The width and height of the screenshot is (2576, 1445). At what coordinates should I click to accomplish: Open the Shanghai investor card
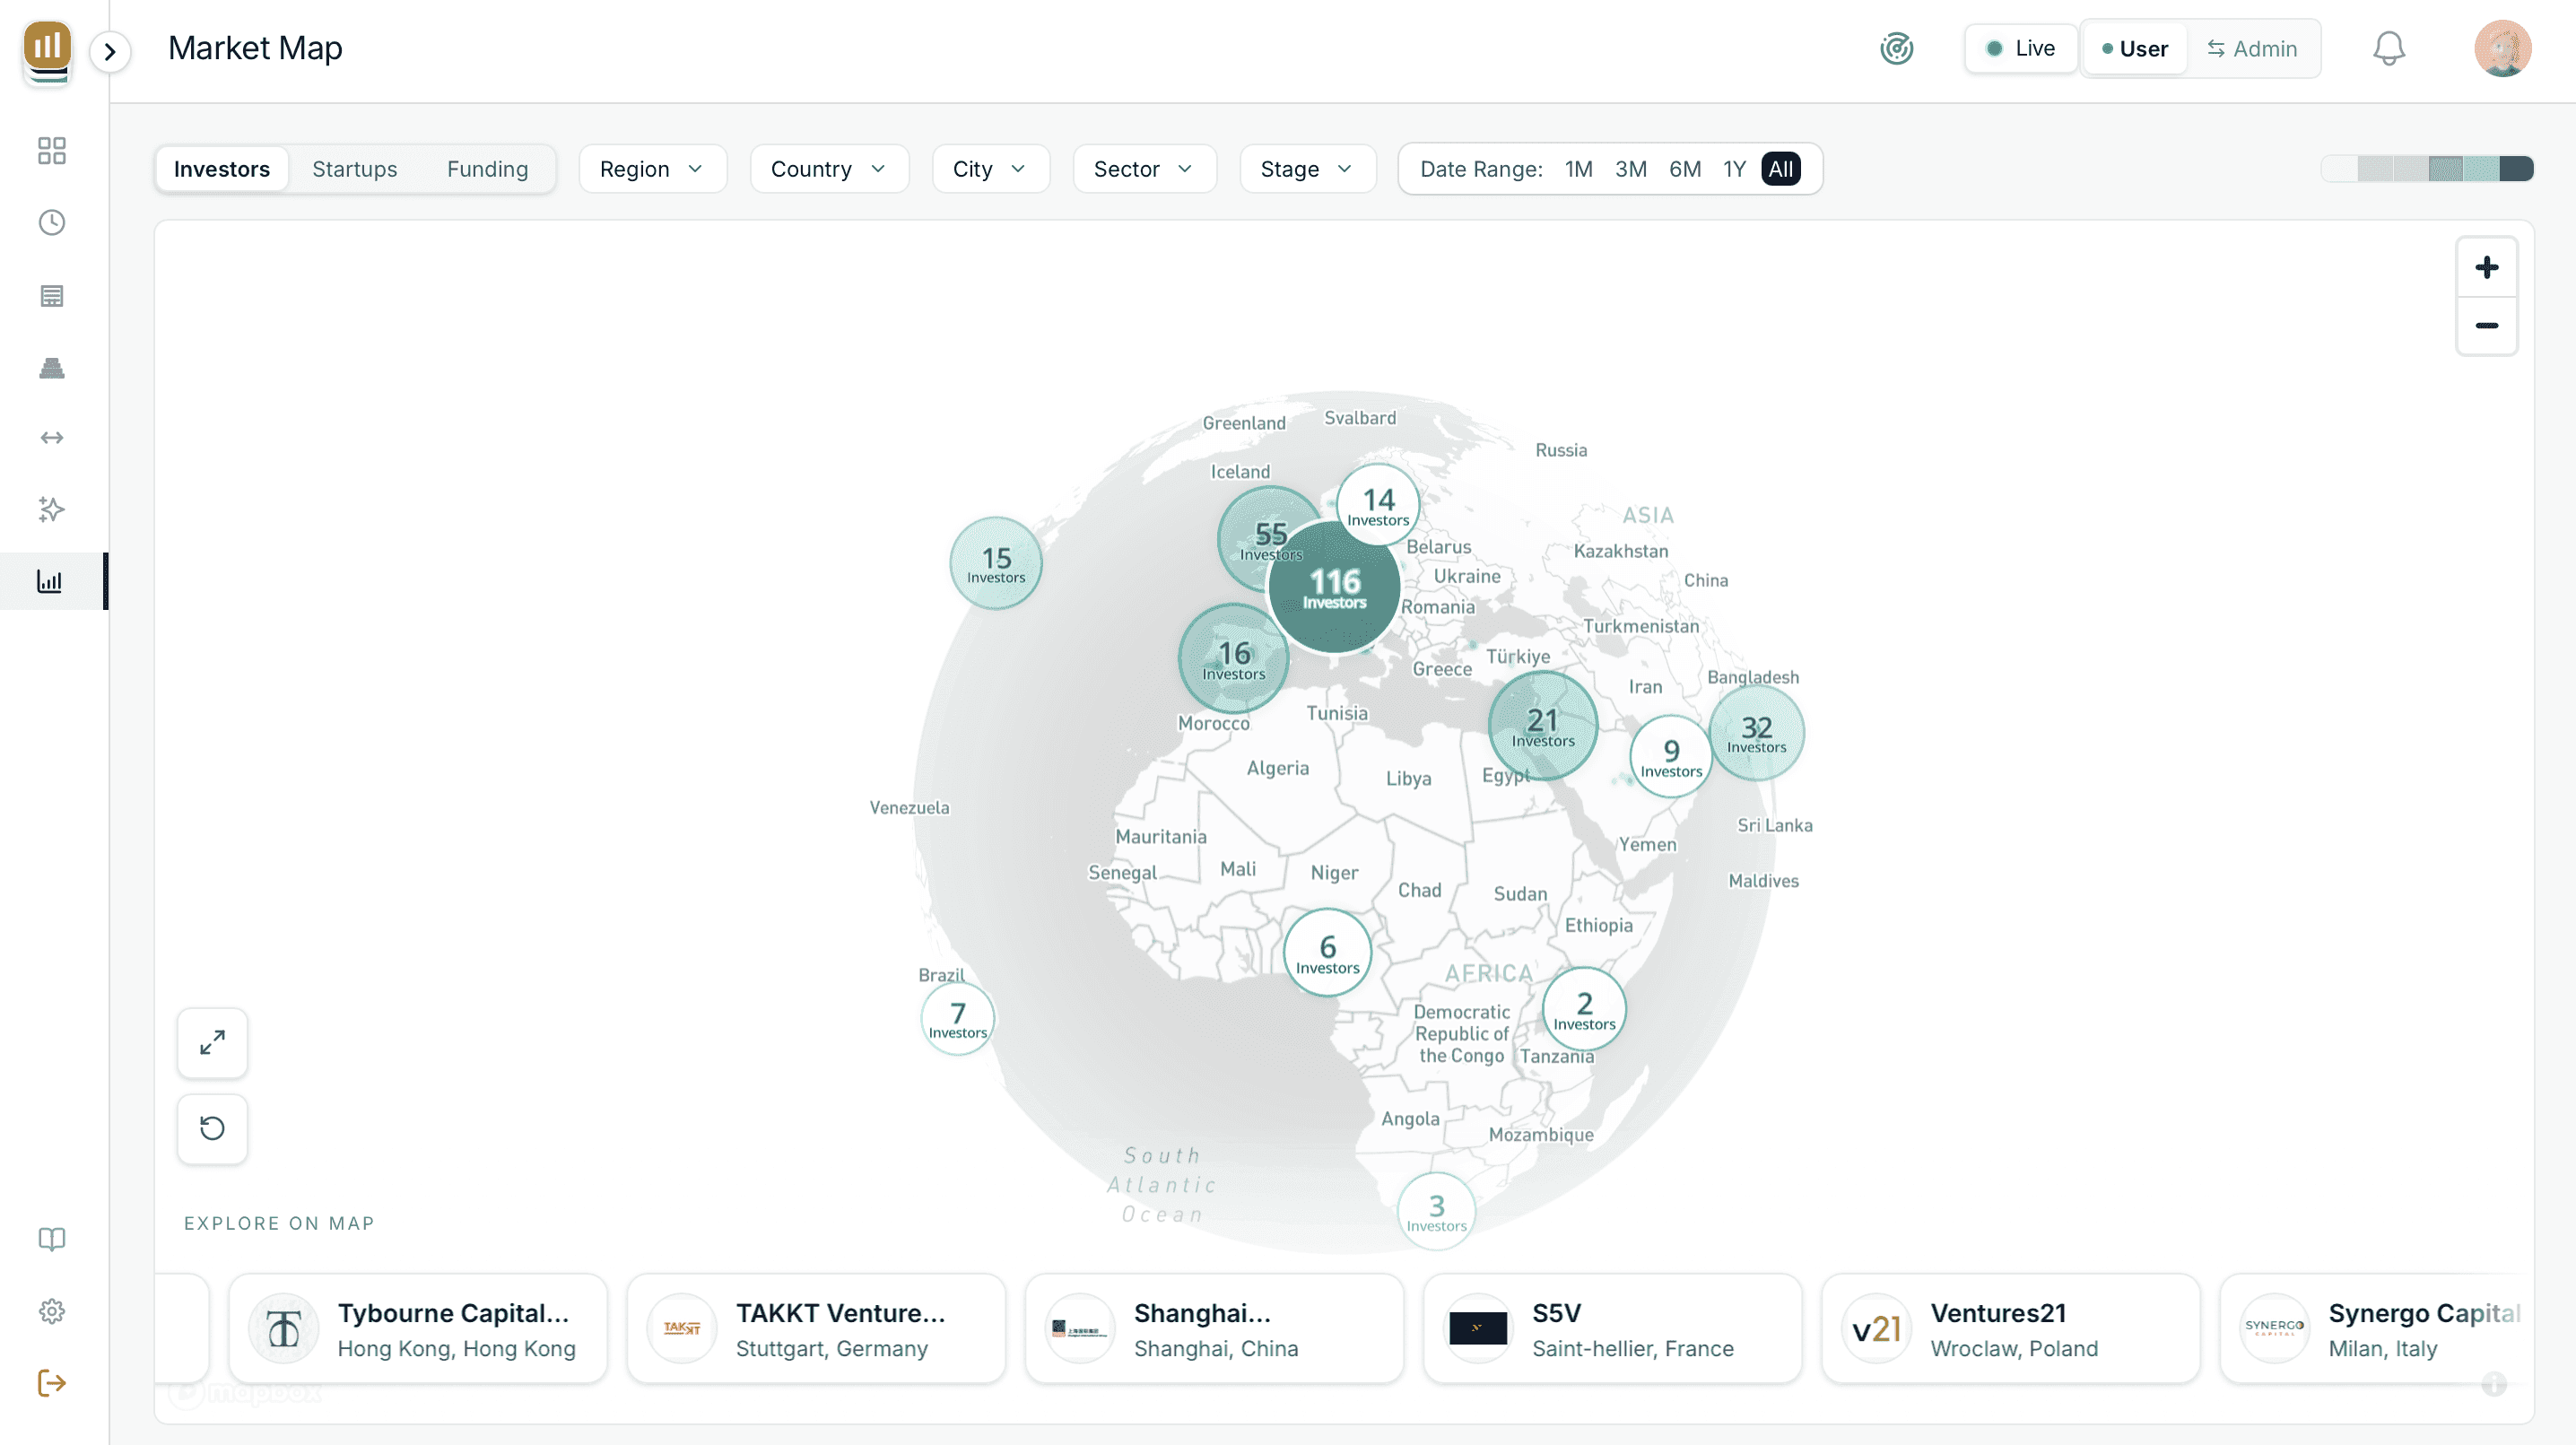click(1214, 1329)
